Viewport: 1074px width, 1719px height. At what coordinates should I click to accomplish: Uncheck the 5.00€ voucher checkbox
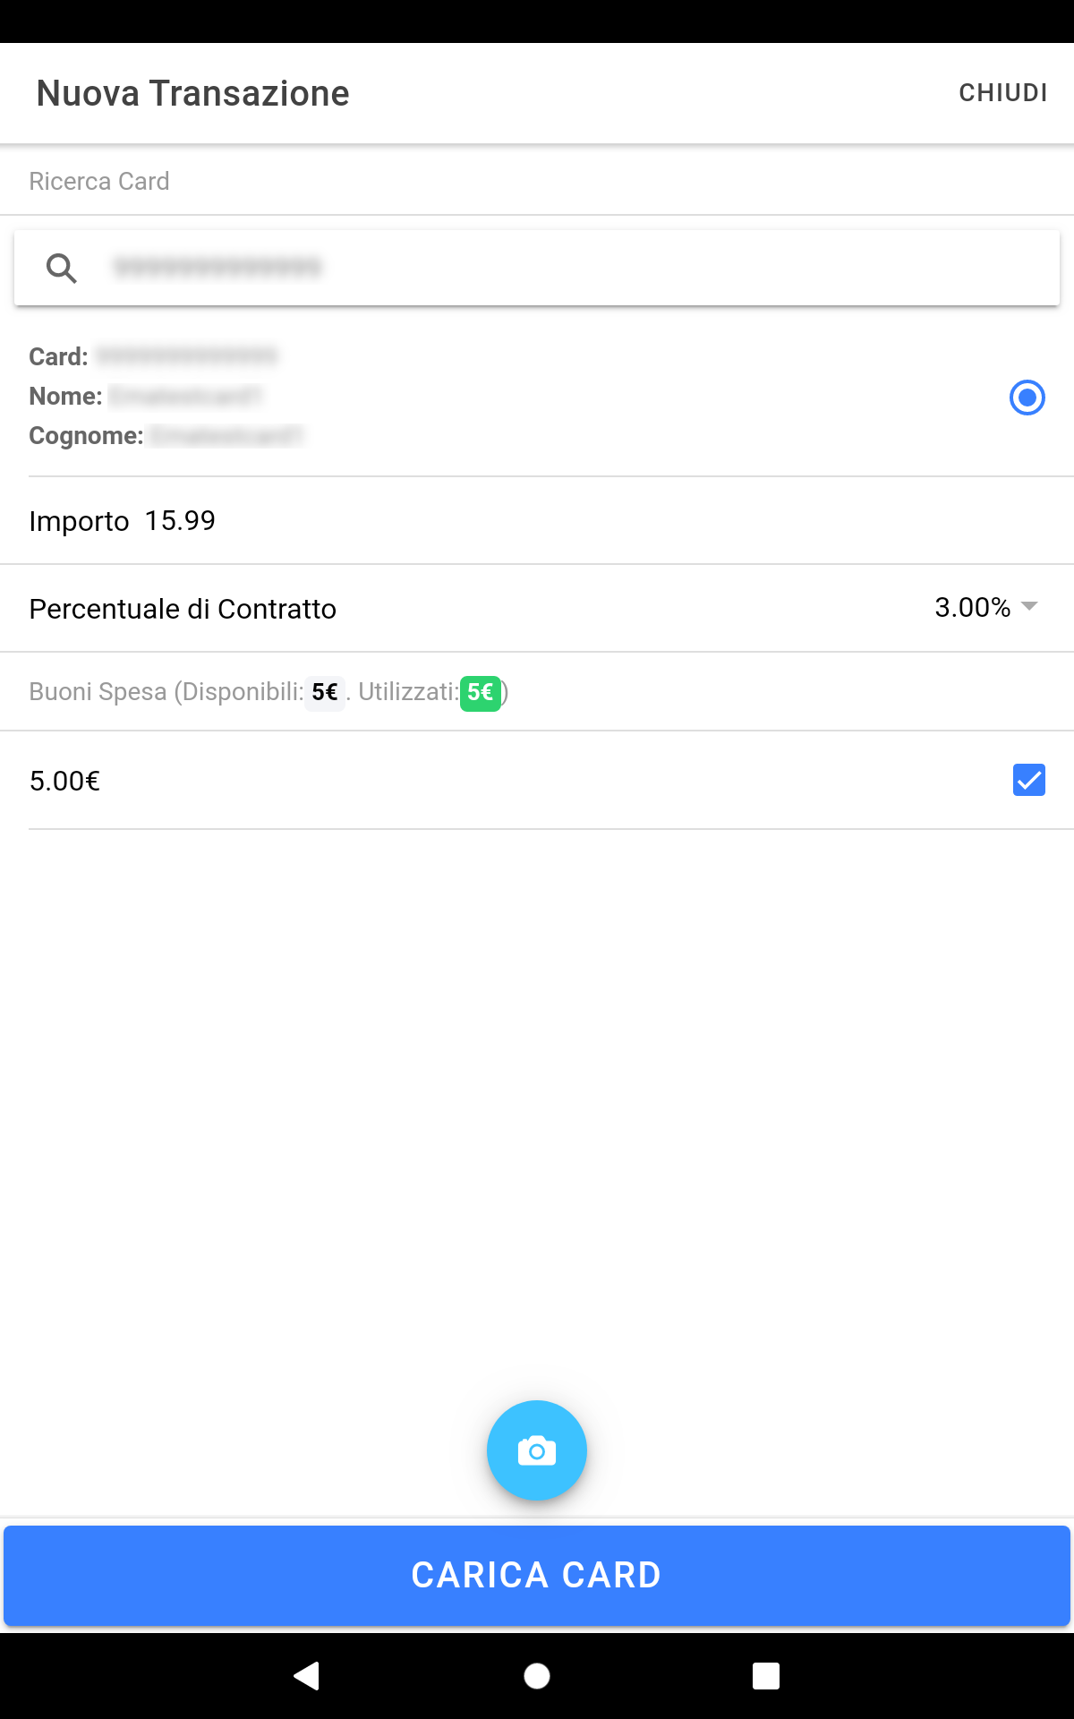1028,780
